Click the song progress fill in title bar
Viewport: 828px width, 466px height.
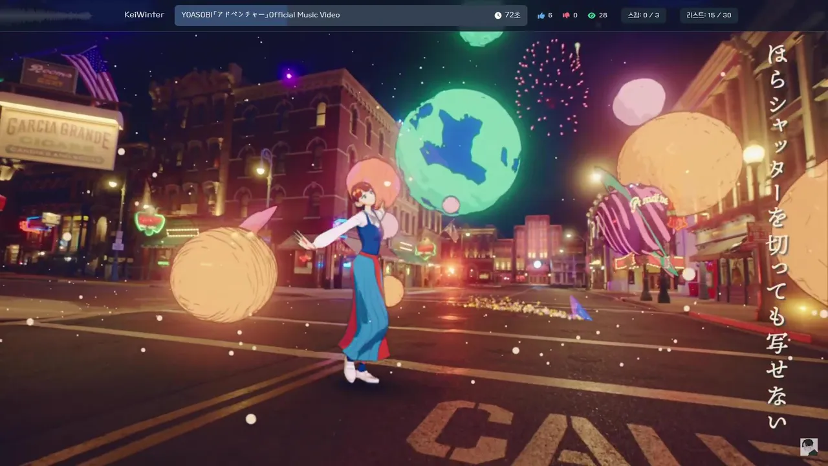point(230,15)
